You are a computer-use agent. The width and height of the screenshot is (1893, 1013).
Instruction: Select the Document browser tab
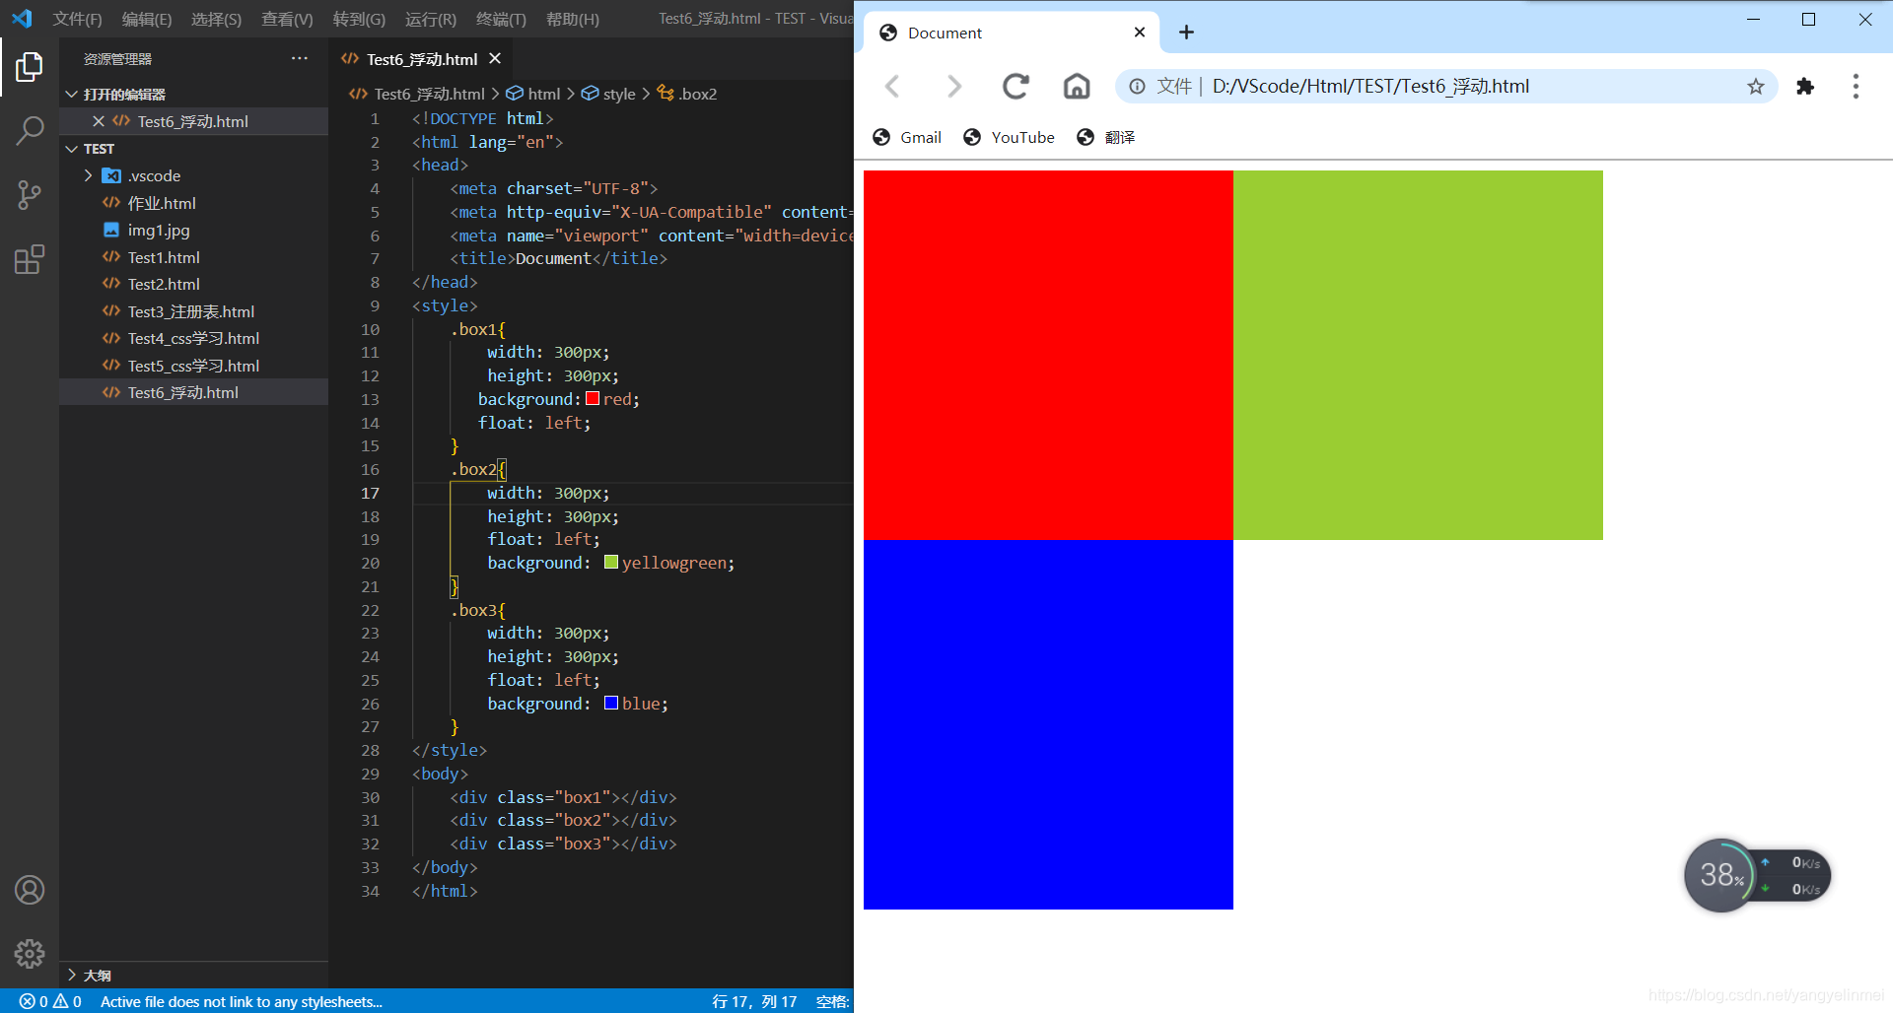(x=1012, y=33)
